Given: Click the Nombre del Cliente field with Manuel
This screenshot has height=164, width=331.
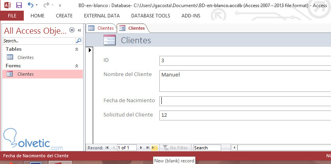Looking at the screenshot, I should 245,81.
